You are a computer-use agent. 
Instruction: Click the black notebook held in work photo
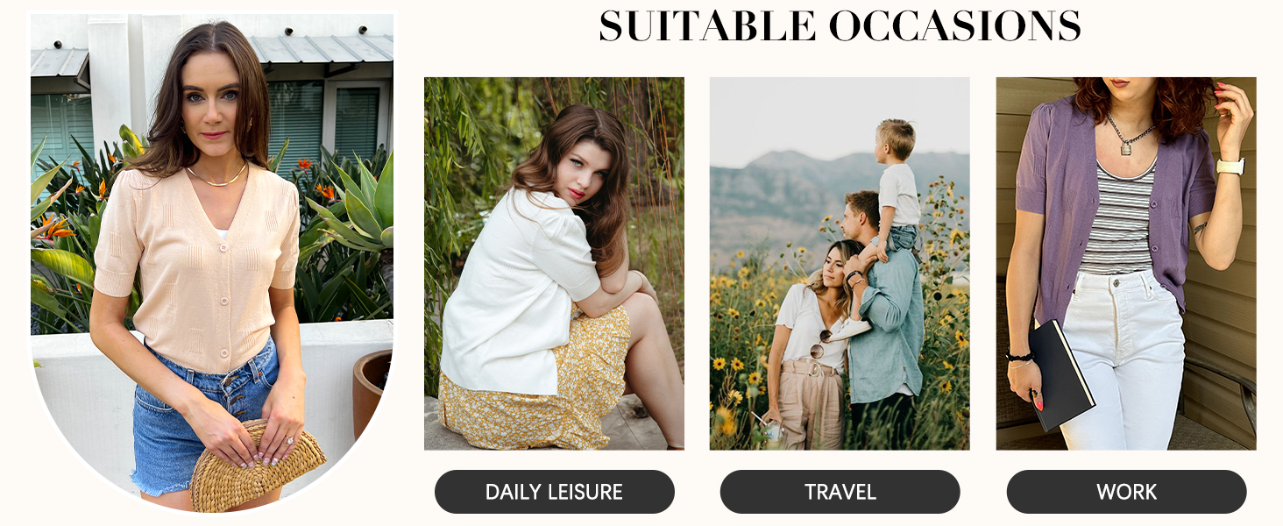coord(1060,375)
